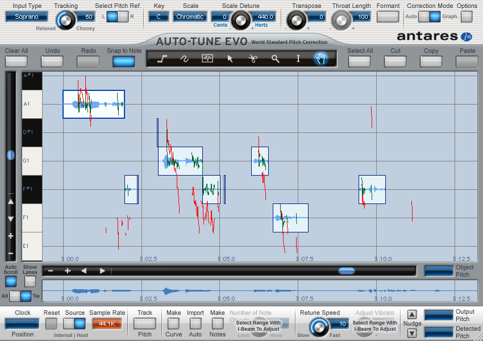Click the Retune Speed value 10

(339, 323)
